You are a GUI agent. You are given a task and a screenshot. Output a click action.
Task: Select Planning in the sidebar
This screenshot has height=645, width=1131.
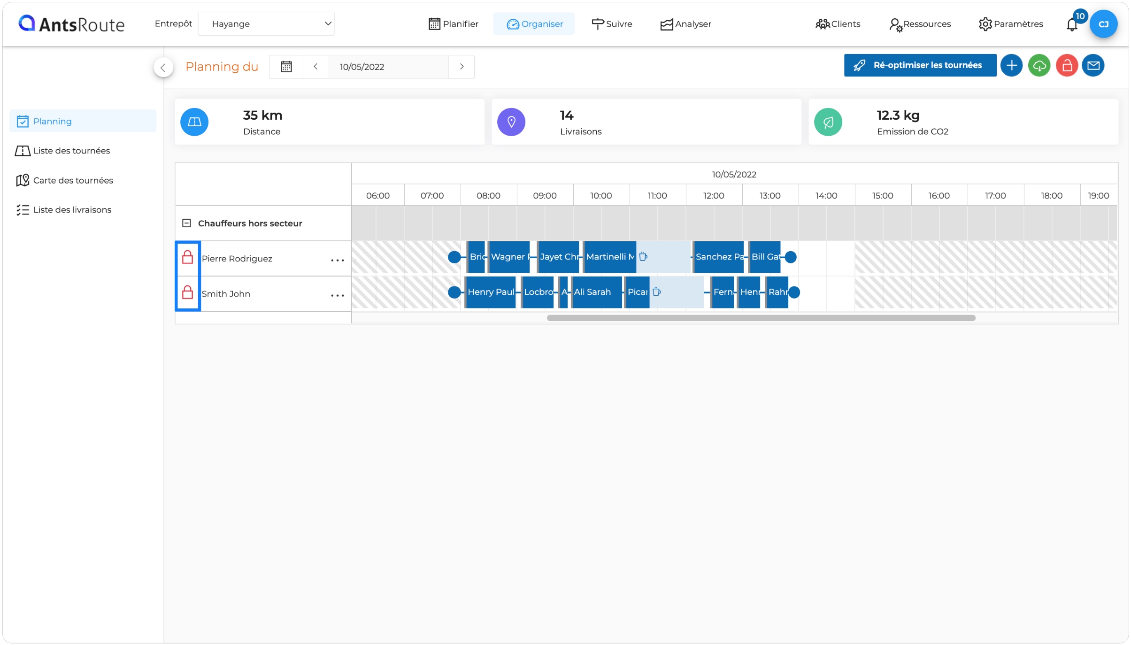point(83,121)
